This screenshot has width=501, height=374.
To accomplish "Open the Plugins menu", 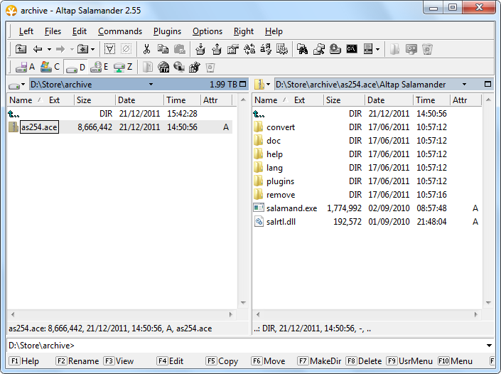I will tap(167, 31).
